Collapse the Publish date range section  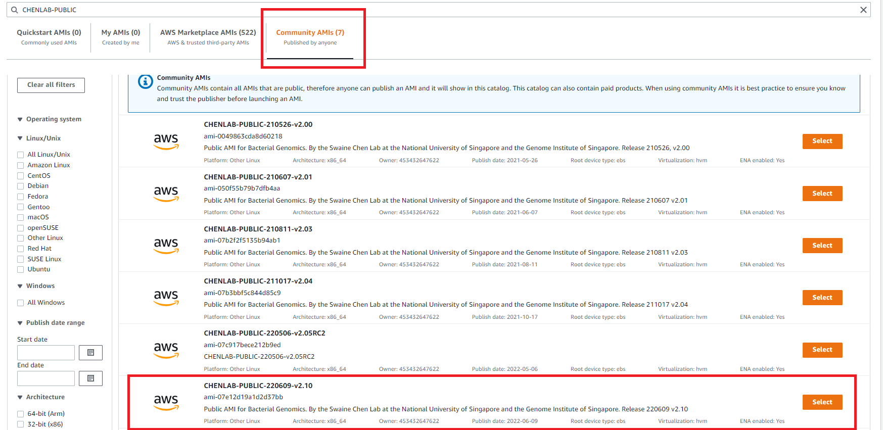click(x=20, y=323)
